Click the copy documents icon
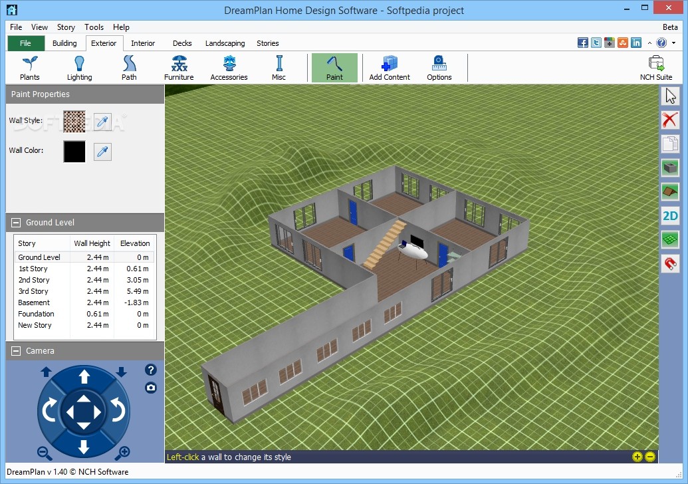 pos(670,144)
